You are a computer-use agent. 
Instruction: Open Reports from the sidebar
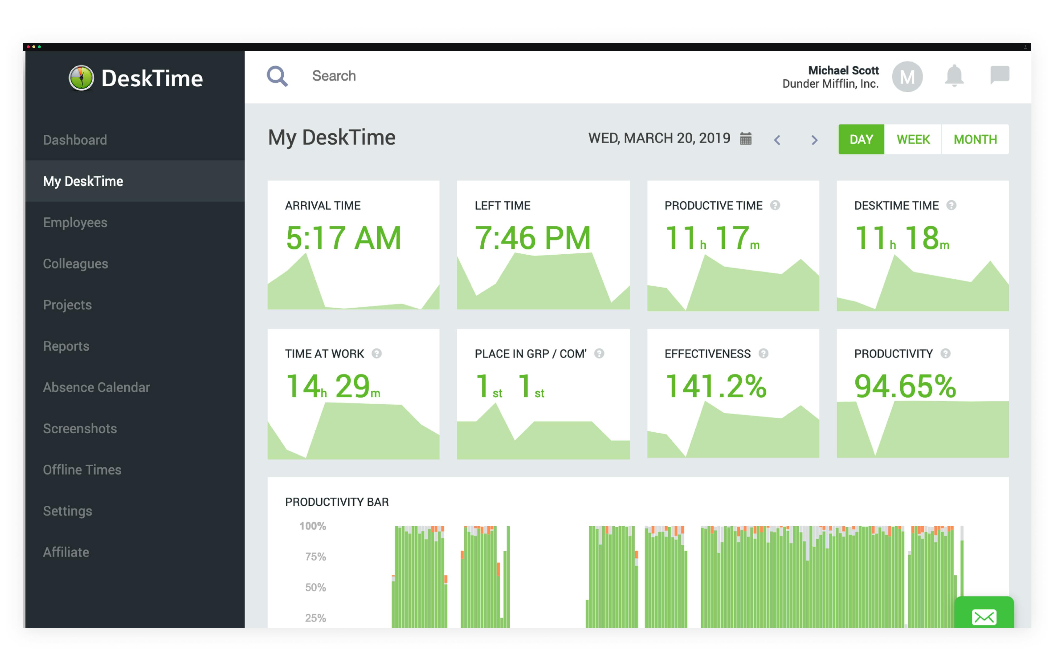[66, 346]
